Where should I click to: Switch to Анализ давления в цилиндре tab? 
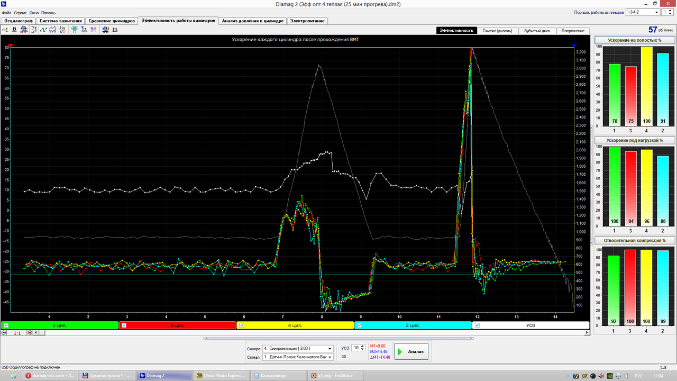click(253, 21)
